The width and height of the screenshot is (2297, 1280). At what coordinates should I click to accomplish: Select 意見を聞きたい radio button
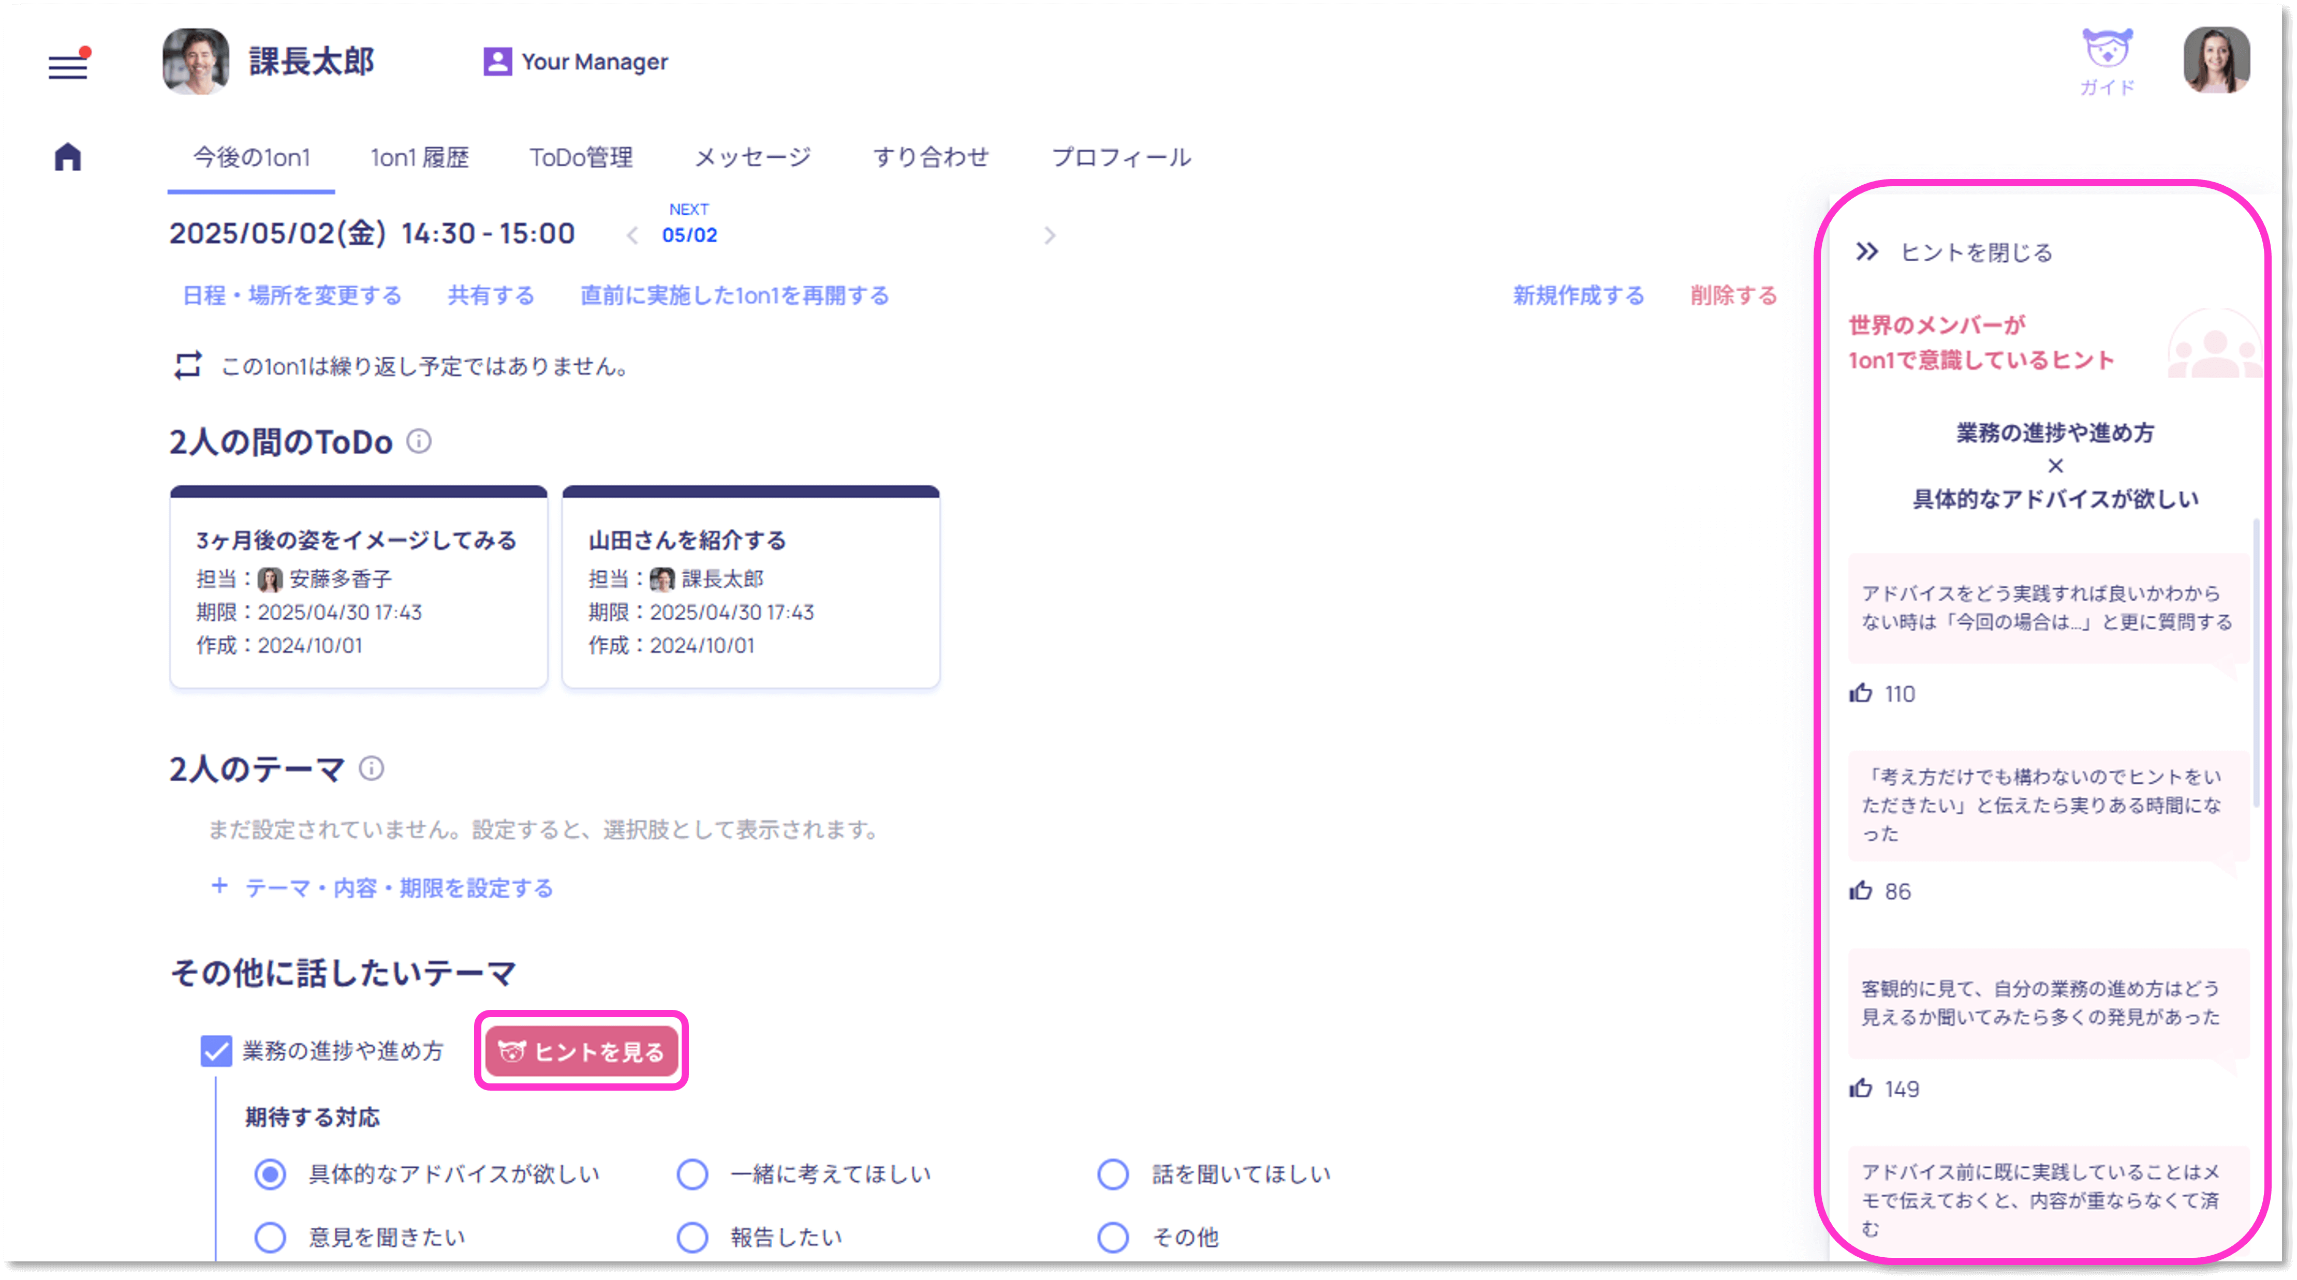click(270, 1238)
